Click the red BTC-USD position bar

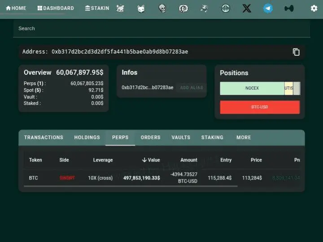coord(260,107)
